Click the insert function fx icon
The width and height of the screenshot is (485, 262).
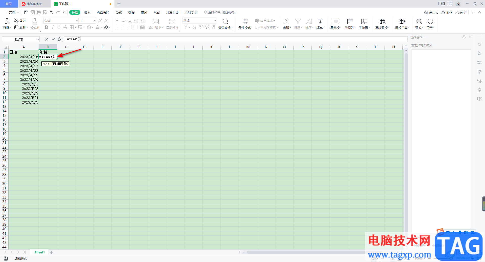coord(60,39)
